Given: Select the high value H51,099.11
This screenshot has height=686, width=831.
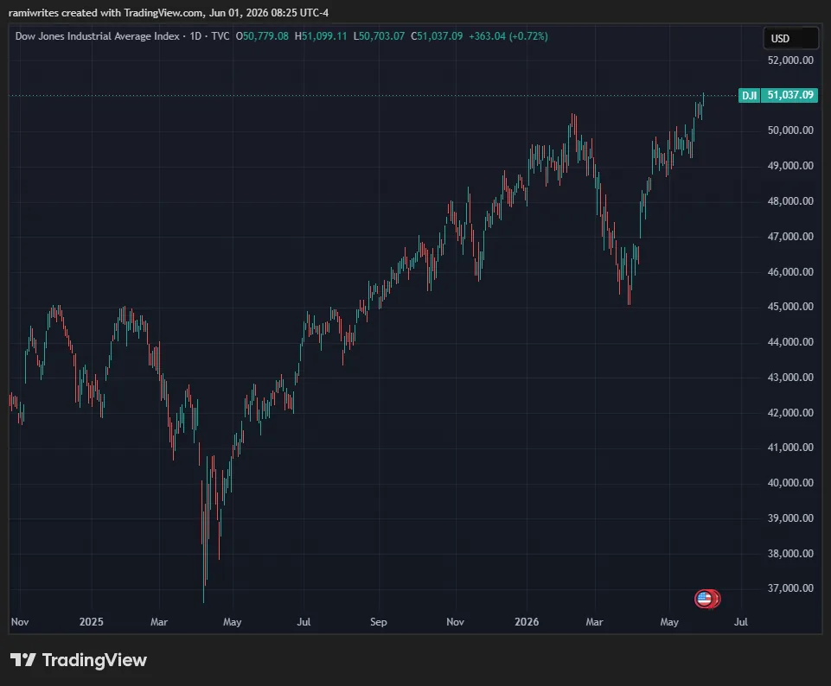Looking at the screenshot, I should pyautogui.click(x=321, y=36).
